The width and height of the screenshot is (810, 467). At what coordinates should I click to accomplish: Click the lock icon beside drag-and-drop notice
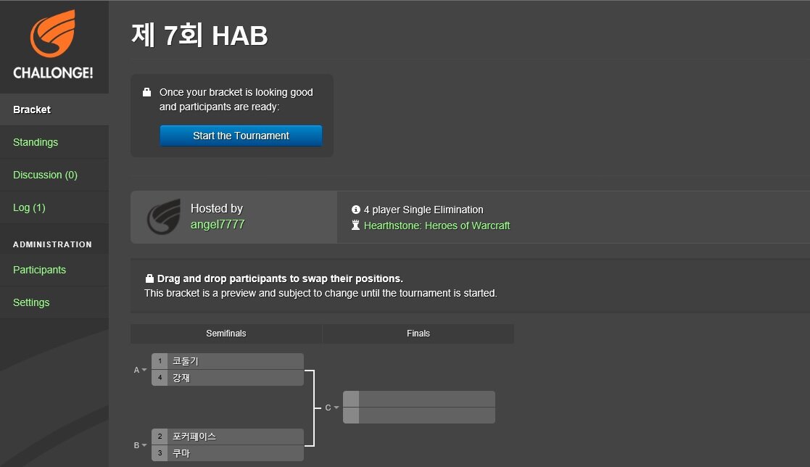point(149,278)
